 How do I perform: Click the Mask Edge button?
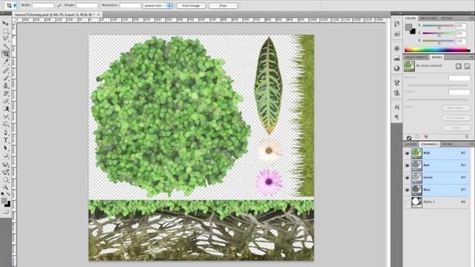pos(456,108)
